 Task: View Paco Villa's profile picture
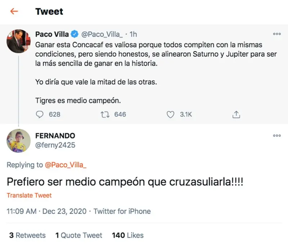19,41
